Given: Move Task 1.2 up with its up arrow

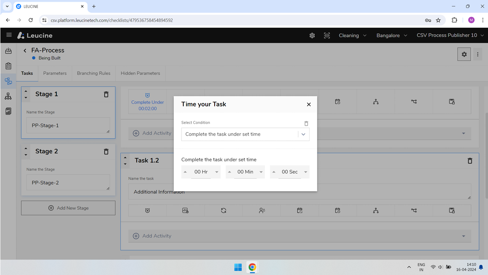Looking at the screenshot, I should pos(125,157).
